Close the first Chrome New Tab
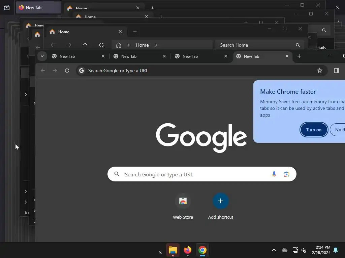The image size is (345, 258). point(103,56)
